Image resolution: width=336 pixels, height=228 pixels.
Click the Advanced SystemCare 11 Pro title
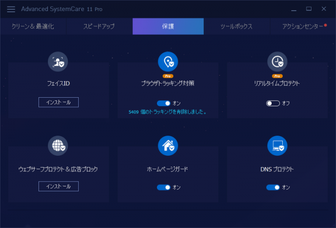click(x=62, y=9)
